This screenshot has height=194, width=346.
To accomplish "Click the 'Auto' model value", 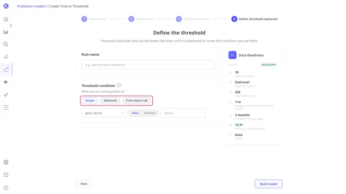I will pos(239,135).
